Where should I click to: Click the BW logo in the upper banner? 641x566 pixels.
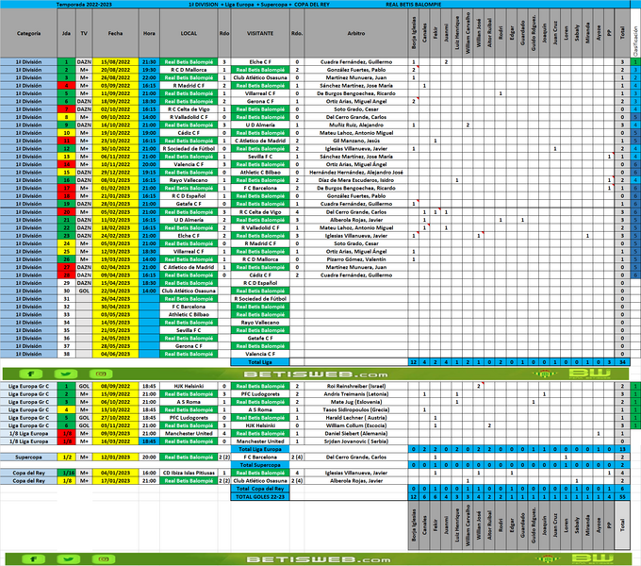(589, 374)
